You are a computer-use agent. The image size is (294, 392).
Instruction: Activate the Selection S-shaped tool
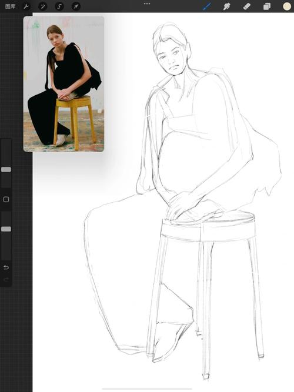click(x=59, y=6)
